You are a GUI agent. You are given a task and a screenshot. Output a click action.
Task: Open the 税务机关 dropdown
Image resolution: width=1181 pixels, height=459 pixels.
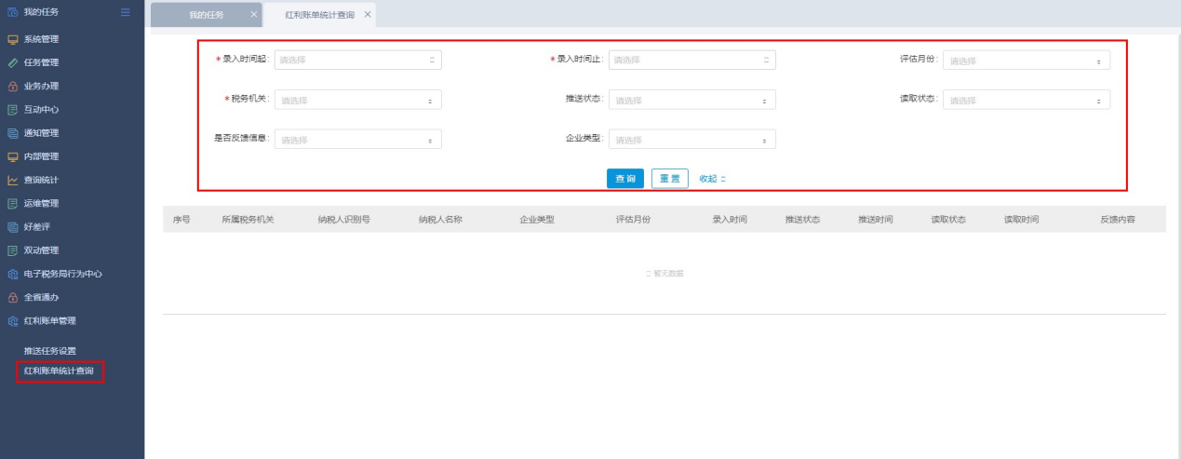[358, 101]
